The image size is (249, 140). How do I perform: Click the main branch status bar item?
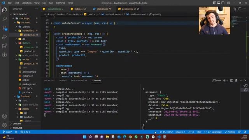click(x=7, y=132)
